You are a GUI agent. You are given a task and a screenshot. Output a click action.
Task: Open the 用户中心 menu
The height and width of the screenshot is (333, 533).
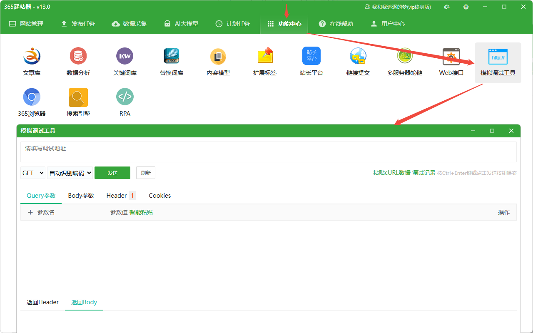point(388,24)
